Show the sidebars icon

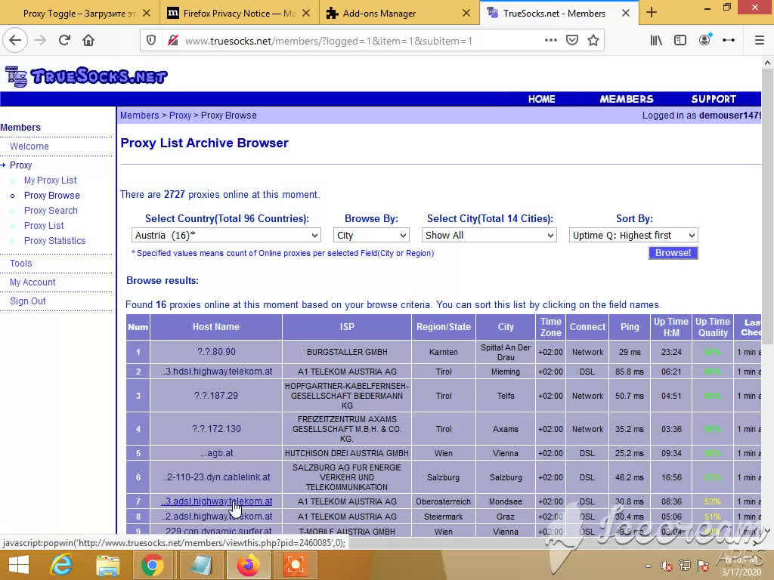[x=680, y=41]
